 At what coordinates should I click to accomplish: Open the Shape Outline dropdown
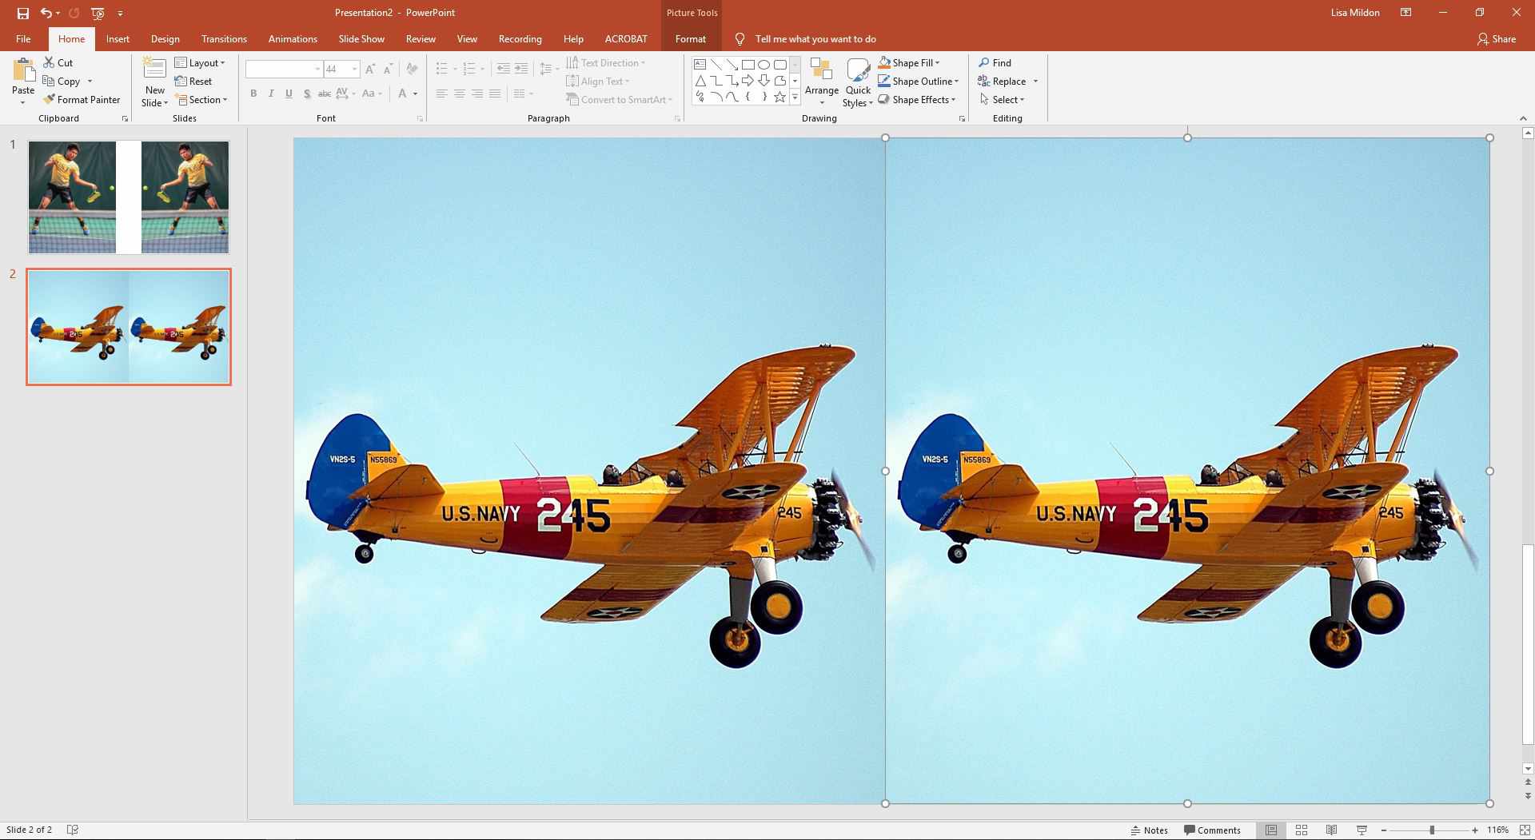click(x=918, y=82)
